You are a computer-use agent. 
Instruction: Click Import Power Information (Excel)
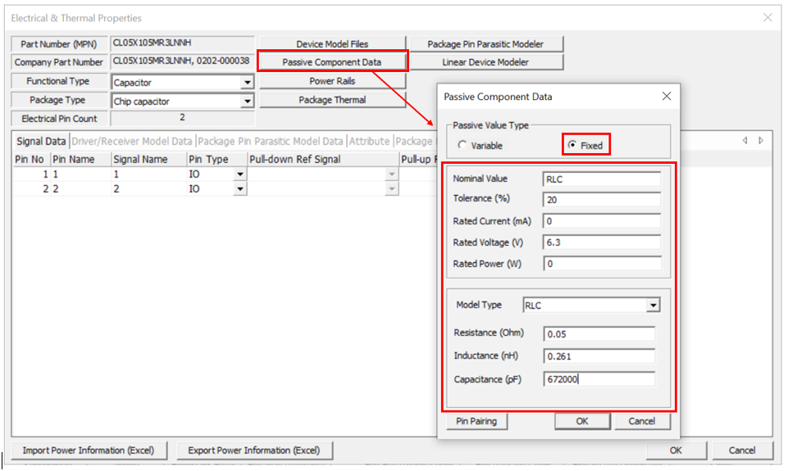(89, 451)
